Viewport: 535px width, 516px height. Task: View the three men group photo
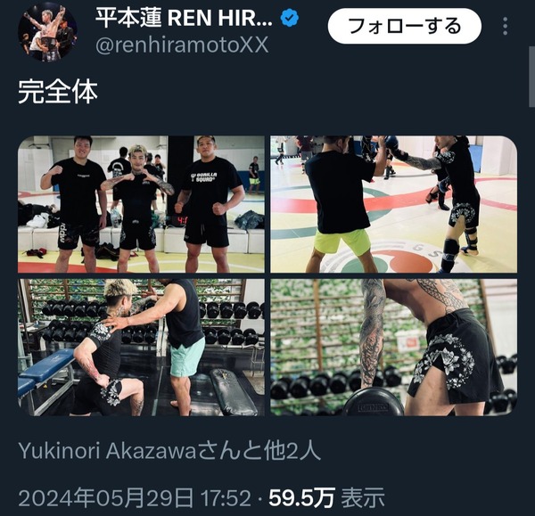pyautogui.click(x=141, y=204)
